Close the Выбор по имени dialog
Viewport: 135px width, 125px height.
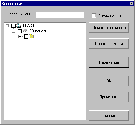coord(131,4)
